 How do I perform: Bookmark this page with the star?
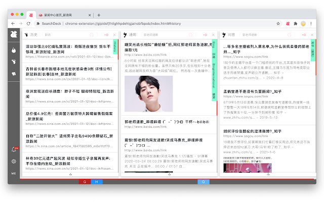(278, 24)
